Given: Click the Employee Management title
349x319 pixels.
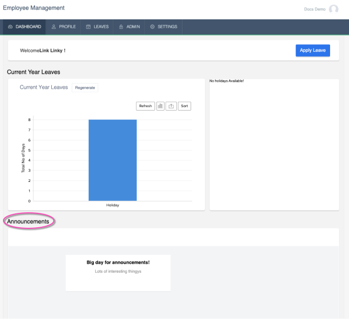Looking at the screenshot, I should (x=33, y=8).
